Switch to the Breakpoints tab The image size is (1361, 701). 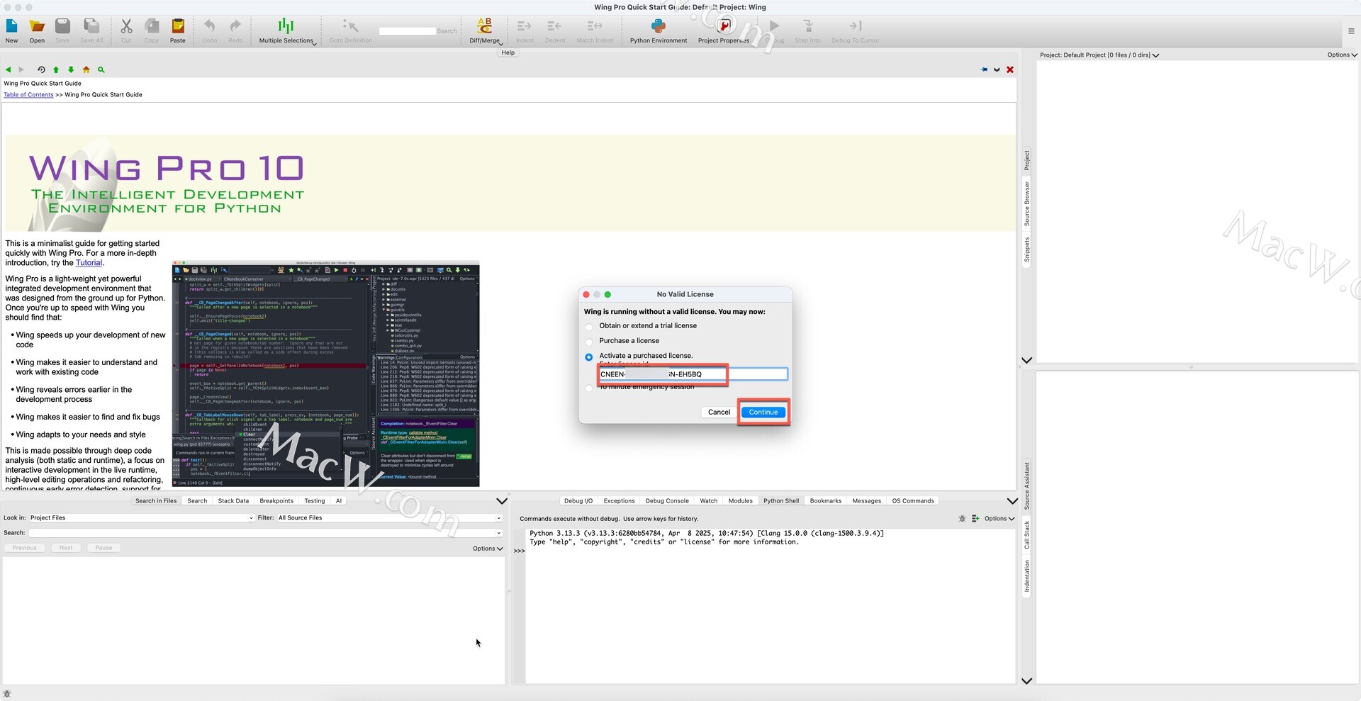pos(276,501)
